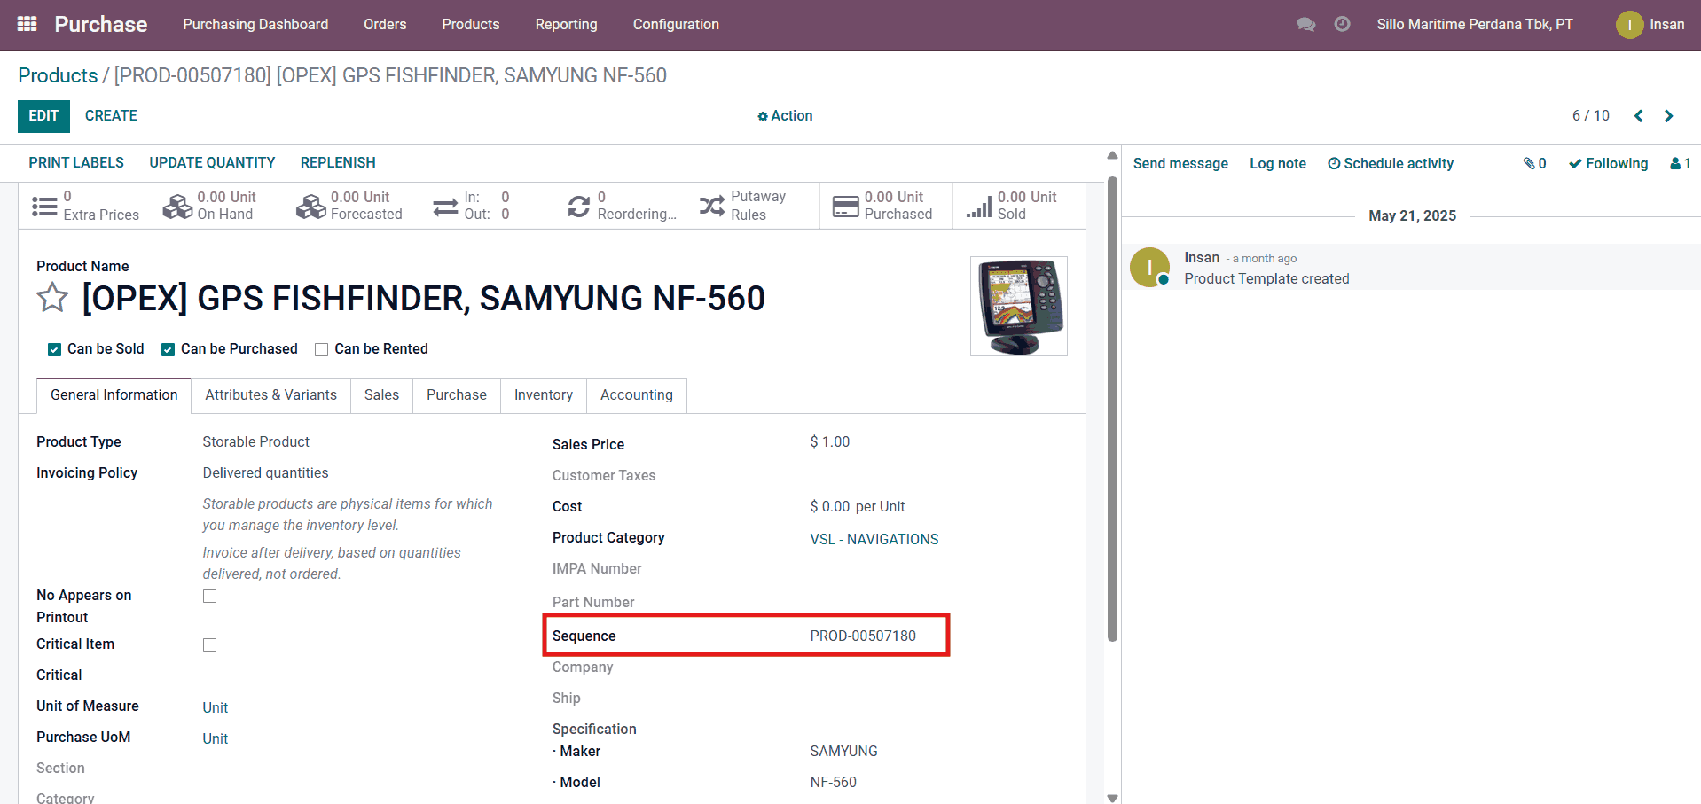The image size is (1701, 804).
Task: Open the apps grid menu icon
Action: click(27, 24)
